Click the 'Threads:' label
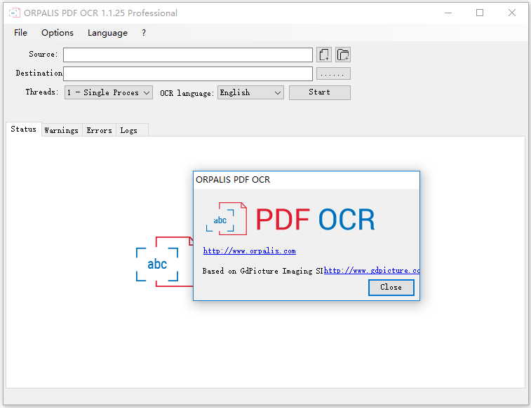Viewport: 531px width, 408px height. click(x=41, y=92)
